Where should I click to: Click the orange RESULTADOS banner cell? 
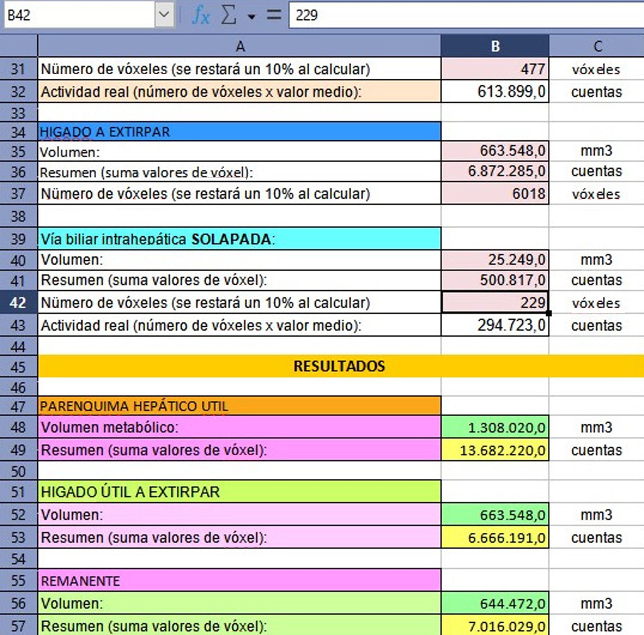point(339,366)
